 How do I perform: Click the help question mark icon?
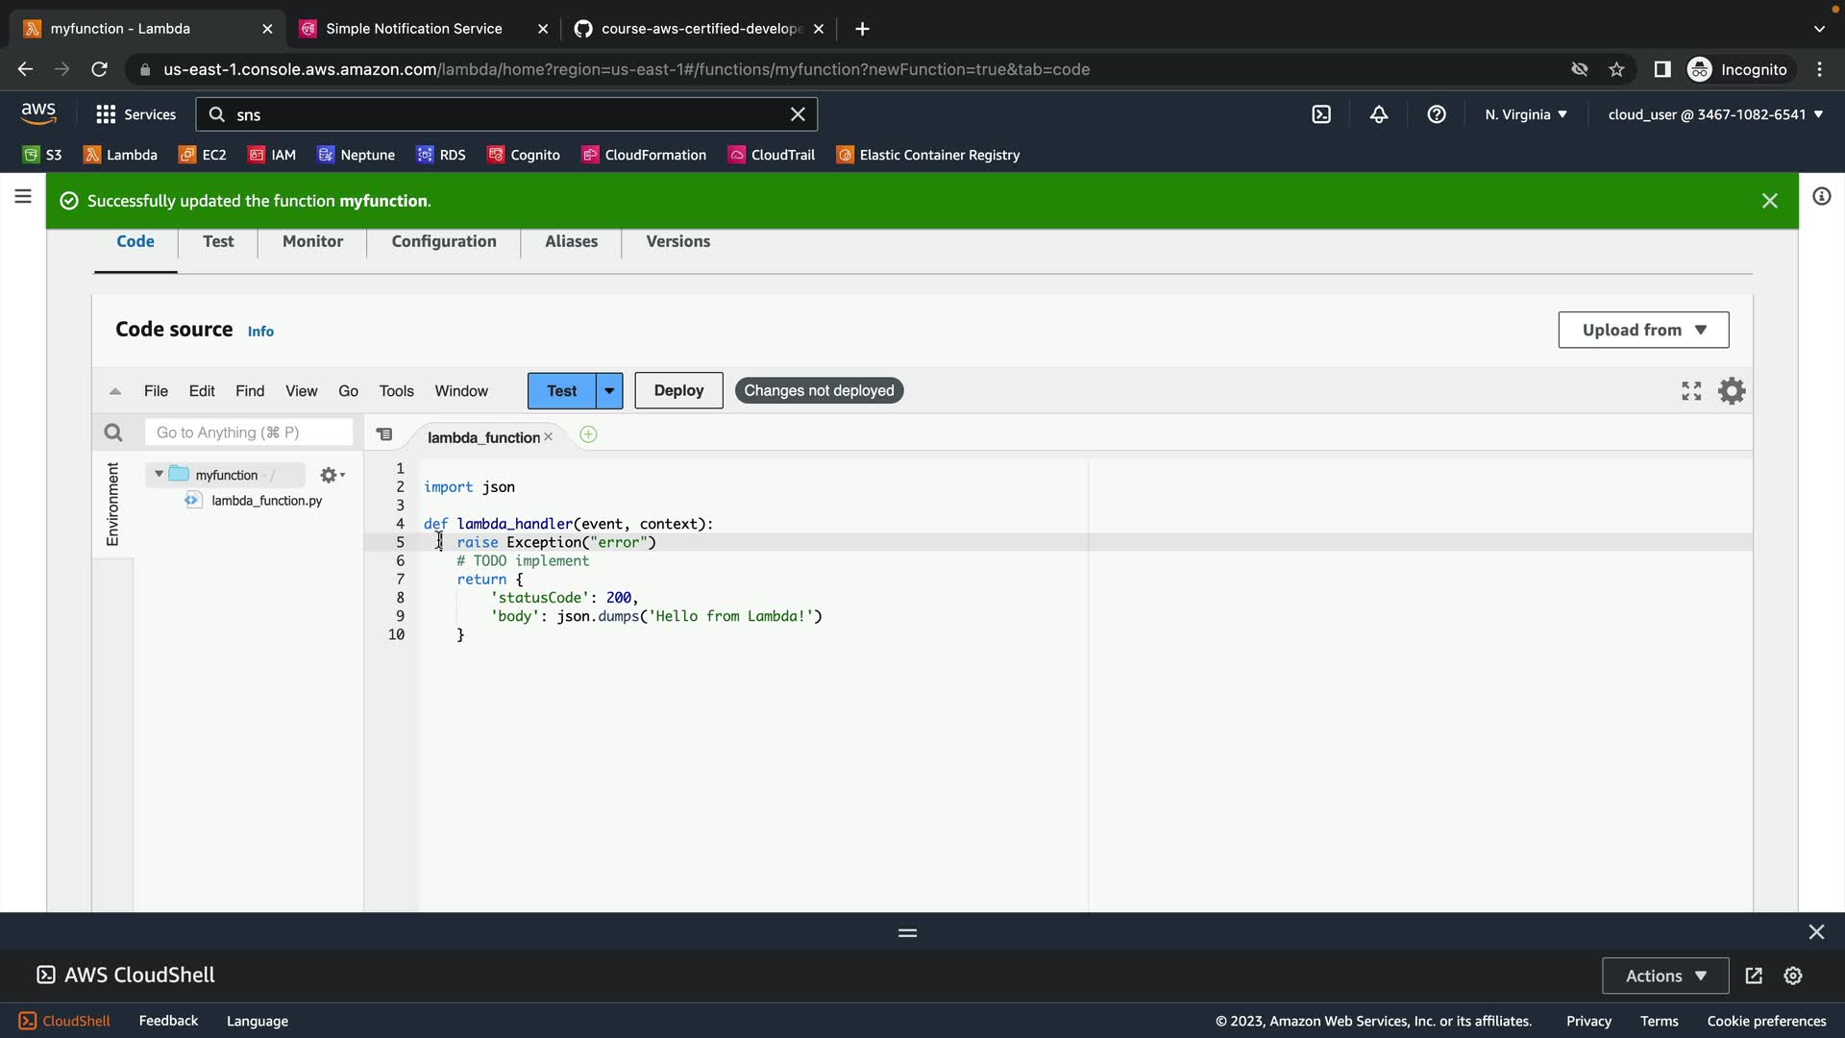pyautogui.click(x=1437, y=114)
